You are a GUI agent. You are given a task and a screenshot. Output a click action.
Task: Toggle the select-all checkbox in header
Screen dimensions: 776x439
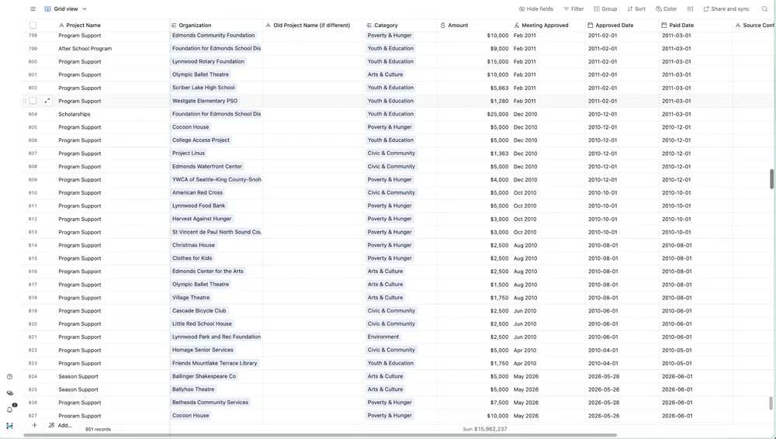(33, 26)
